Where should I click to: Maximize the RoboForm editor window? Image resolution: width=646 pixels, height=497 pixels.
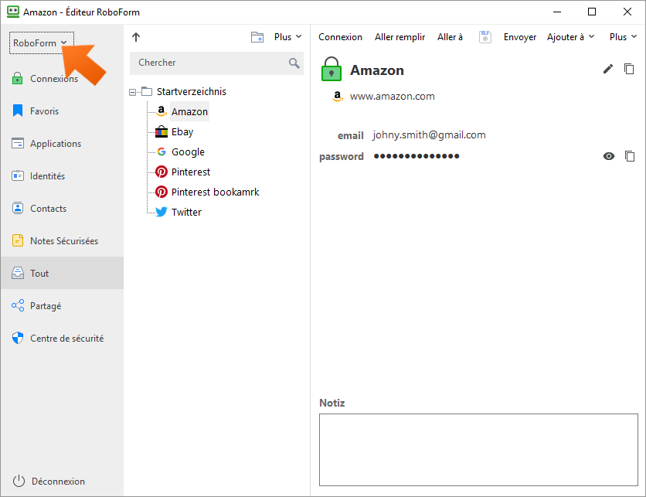click(592, 12)
